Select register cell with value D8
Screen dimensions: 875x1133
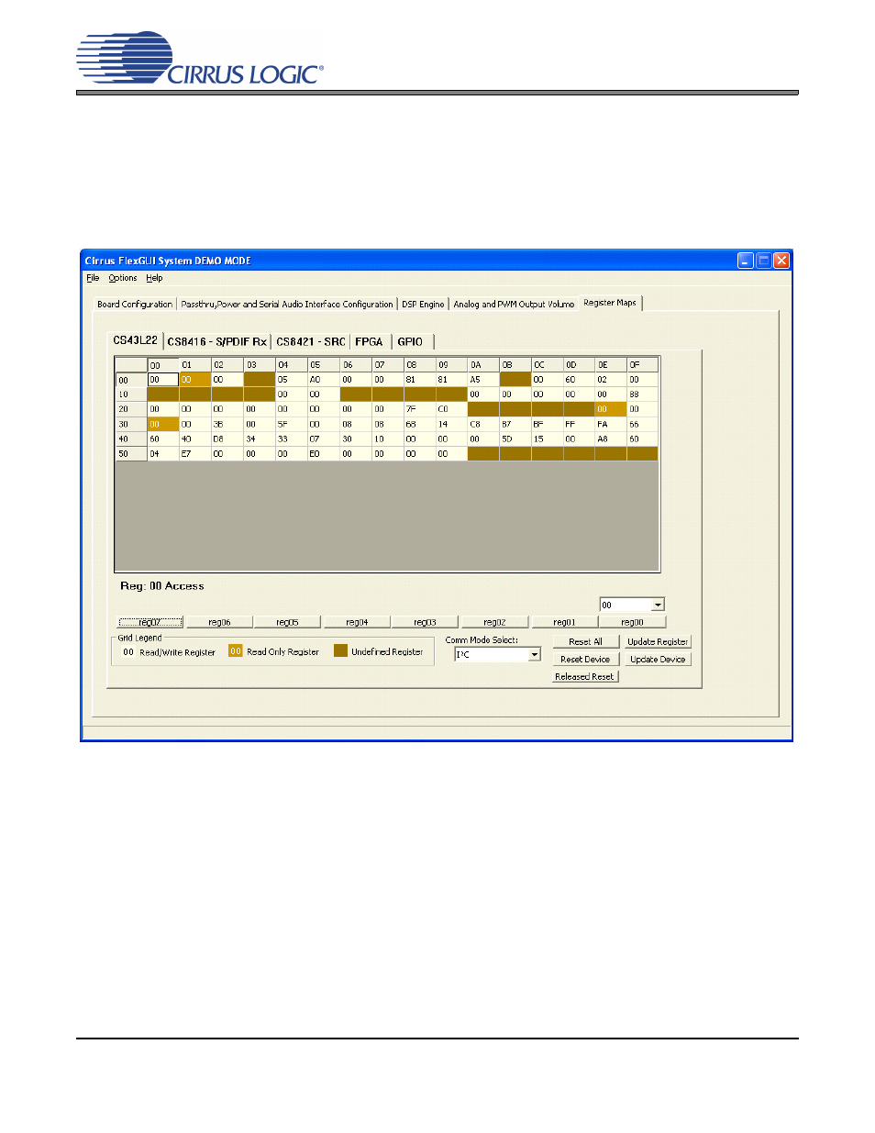pos(227,439)
